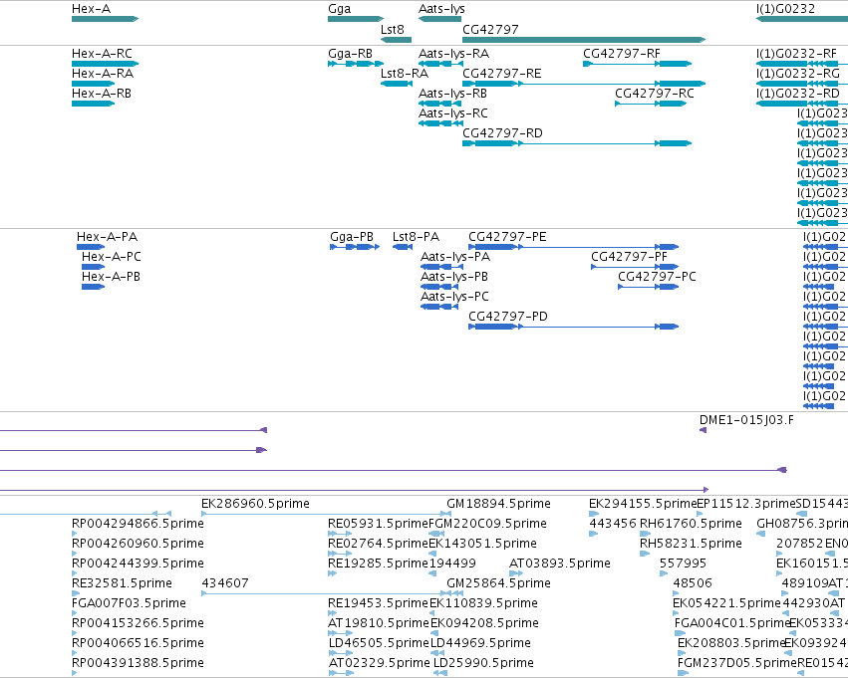Select transcript Aats-lys-RC
This screenshot has width=848, height=678.
click(x=439, y=123)
